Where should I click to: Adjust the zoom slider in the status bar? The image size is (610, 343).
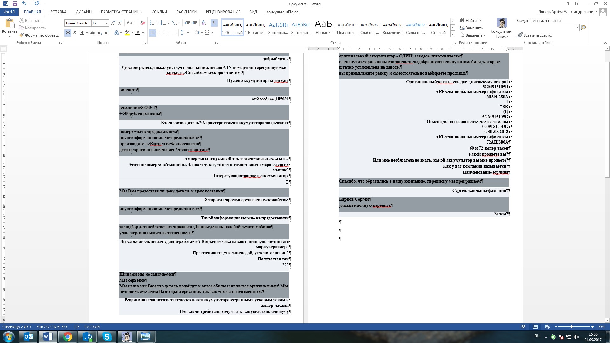(x=572, y=327)
